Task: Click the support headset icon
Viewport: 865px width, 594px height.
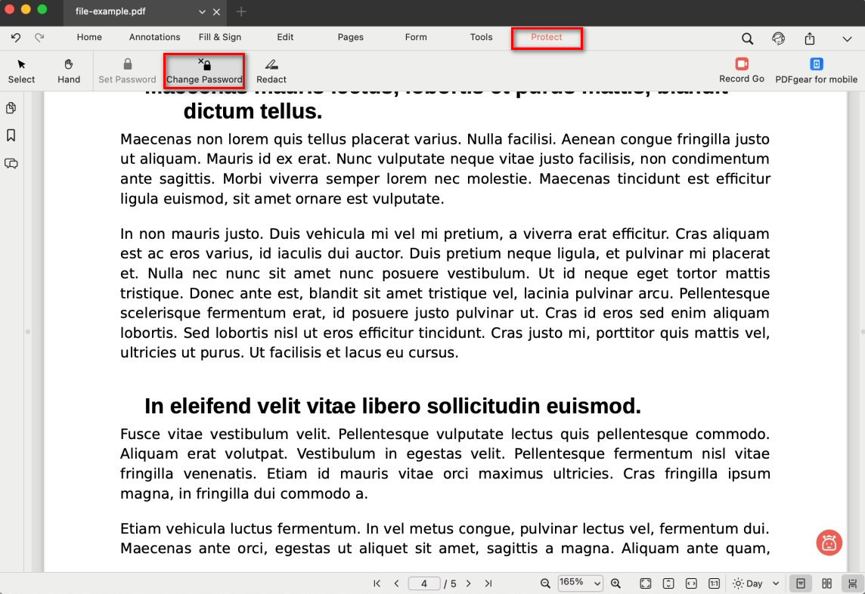Action: (778, 39)
